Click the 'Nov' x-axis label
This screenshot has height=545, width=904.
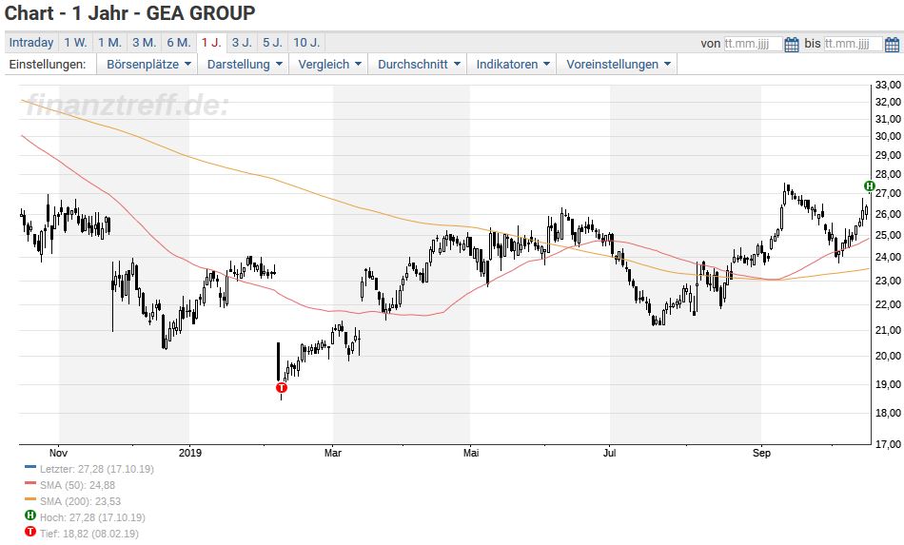(59, 453)
